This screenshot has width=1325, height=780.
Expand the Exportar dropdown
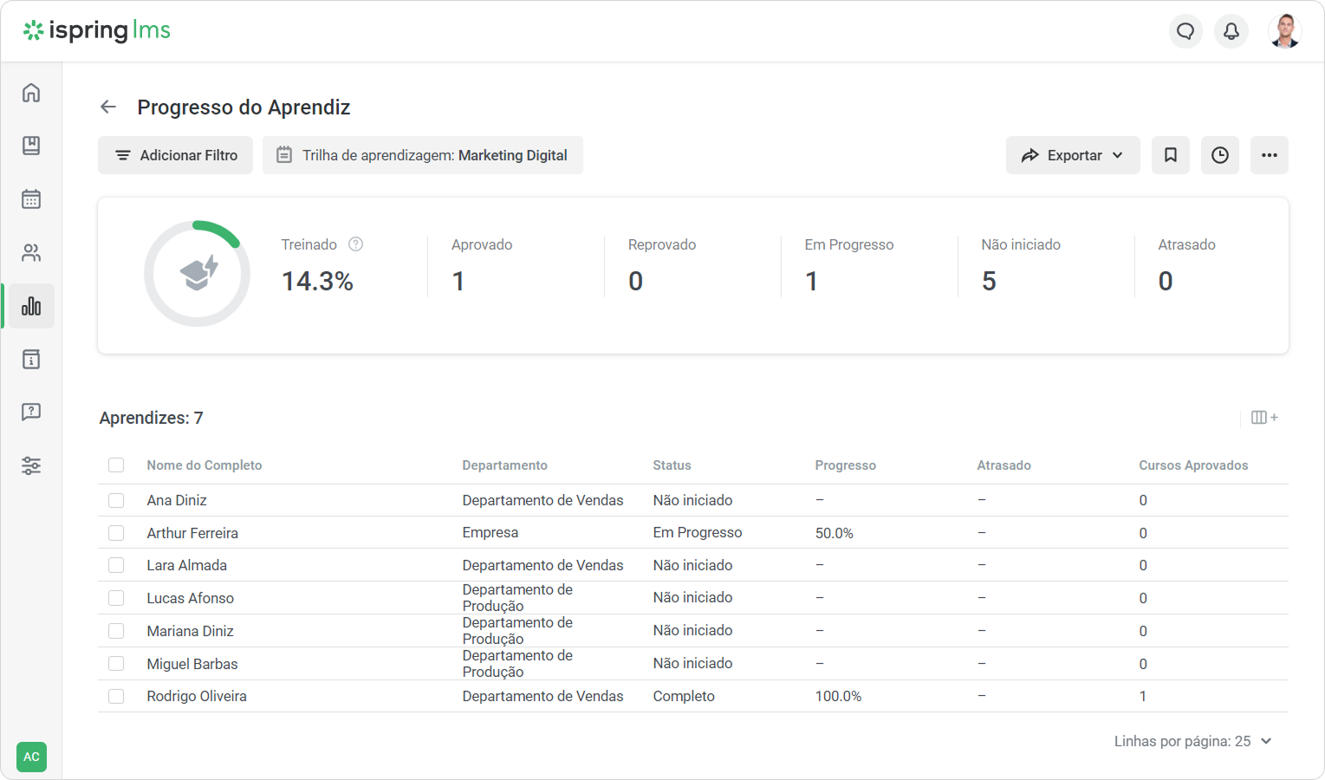pyautogui.click(x=1073, y=155)
